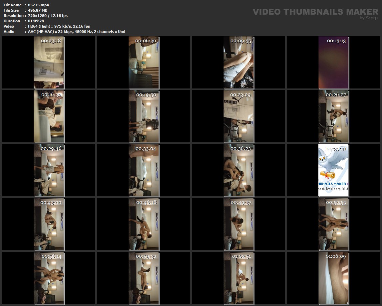Click the frame marked 00:43:00
382x306 pixels.
click(x=49, y=224)
